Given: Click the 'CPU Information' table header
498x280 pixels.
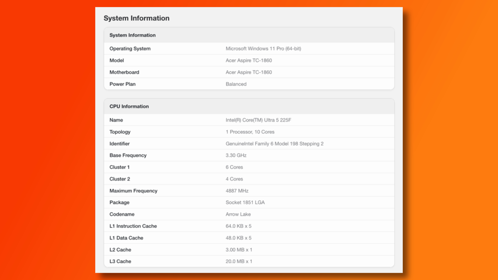Looking at the screenshot, I should (x=129, y=107).
